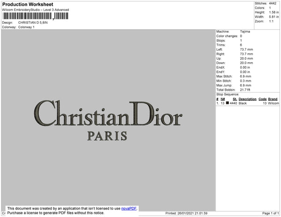Select the Zoom value '1:1'
Screen dimensions: 281x217
tap(271, 22)
